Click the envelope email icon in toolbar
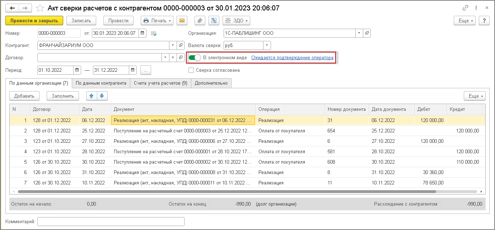The image size is (495, 230). click(182, 20)
